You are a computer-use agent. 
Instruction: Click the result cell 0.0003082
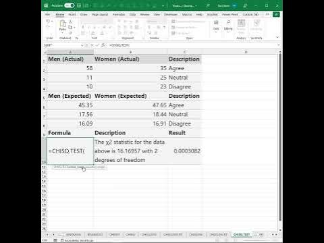pyautogui.click(x=184, y=151)
